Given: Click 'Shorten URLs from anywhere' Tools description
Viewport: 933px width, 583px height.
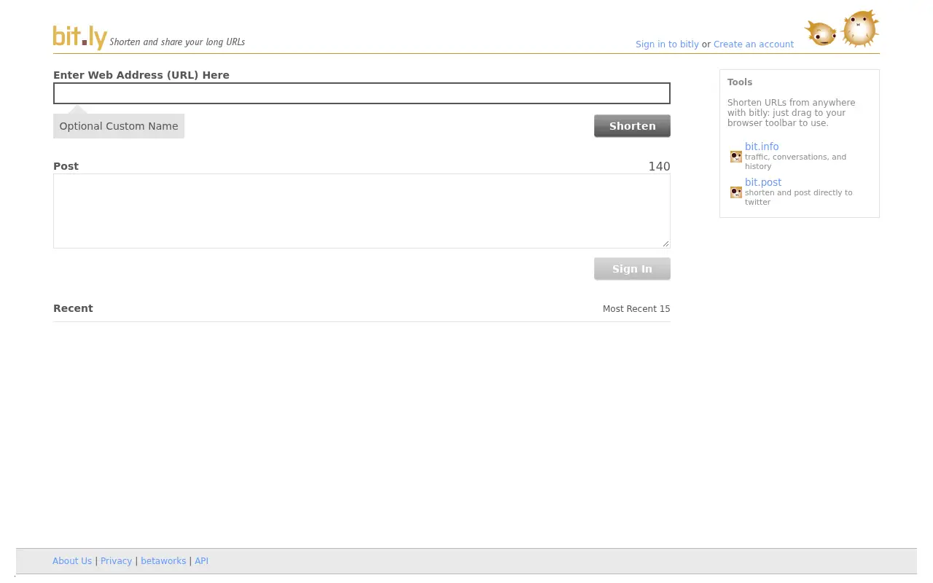Looking at the screenshot, I should coord(791,113).
